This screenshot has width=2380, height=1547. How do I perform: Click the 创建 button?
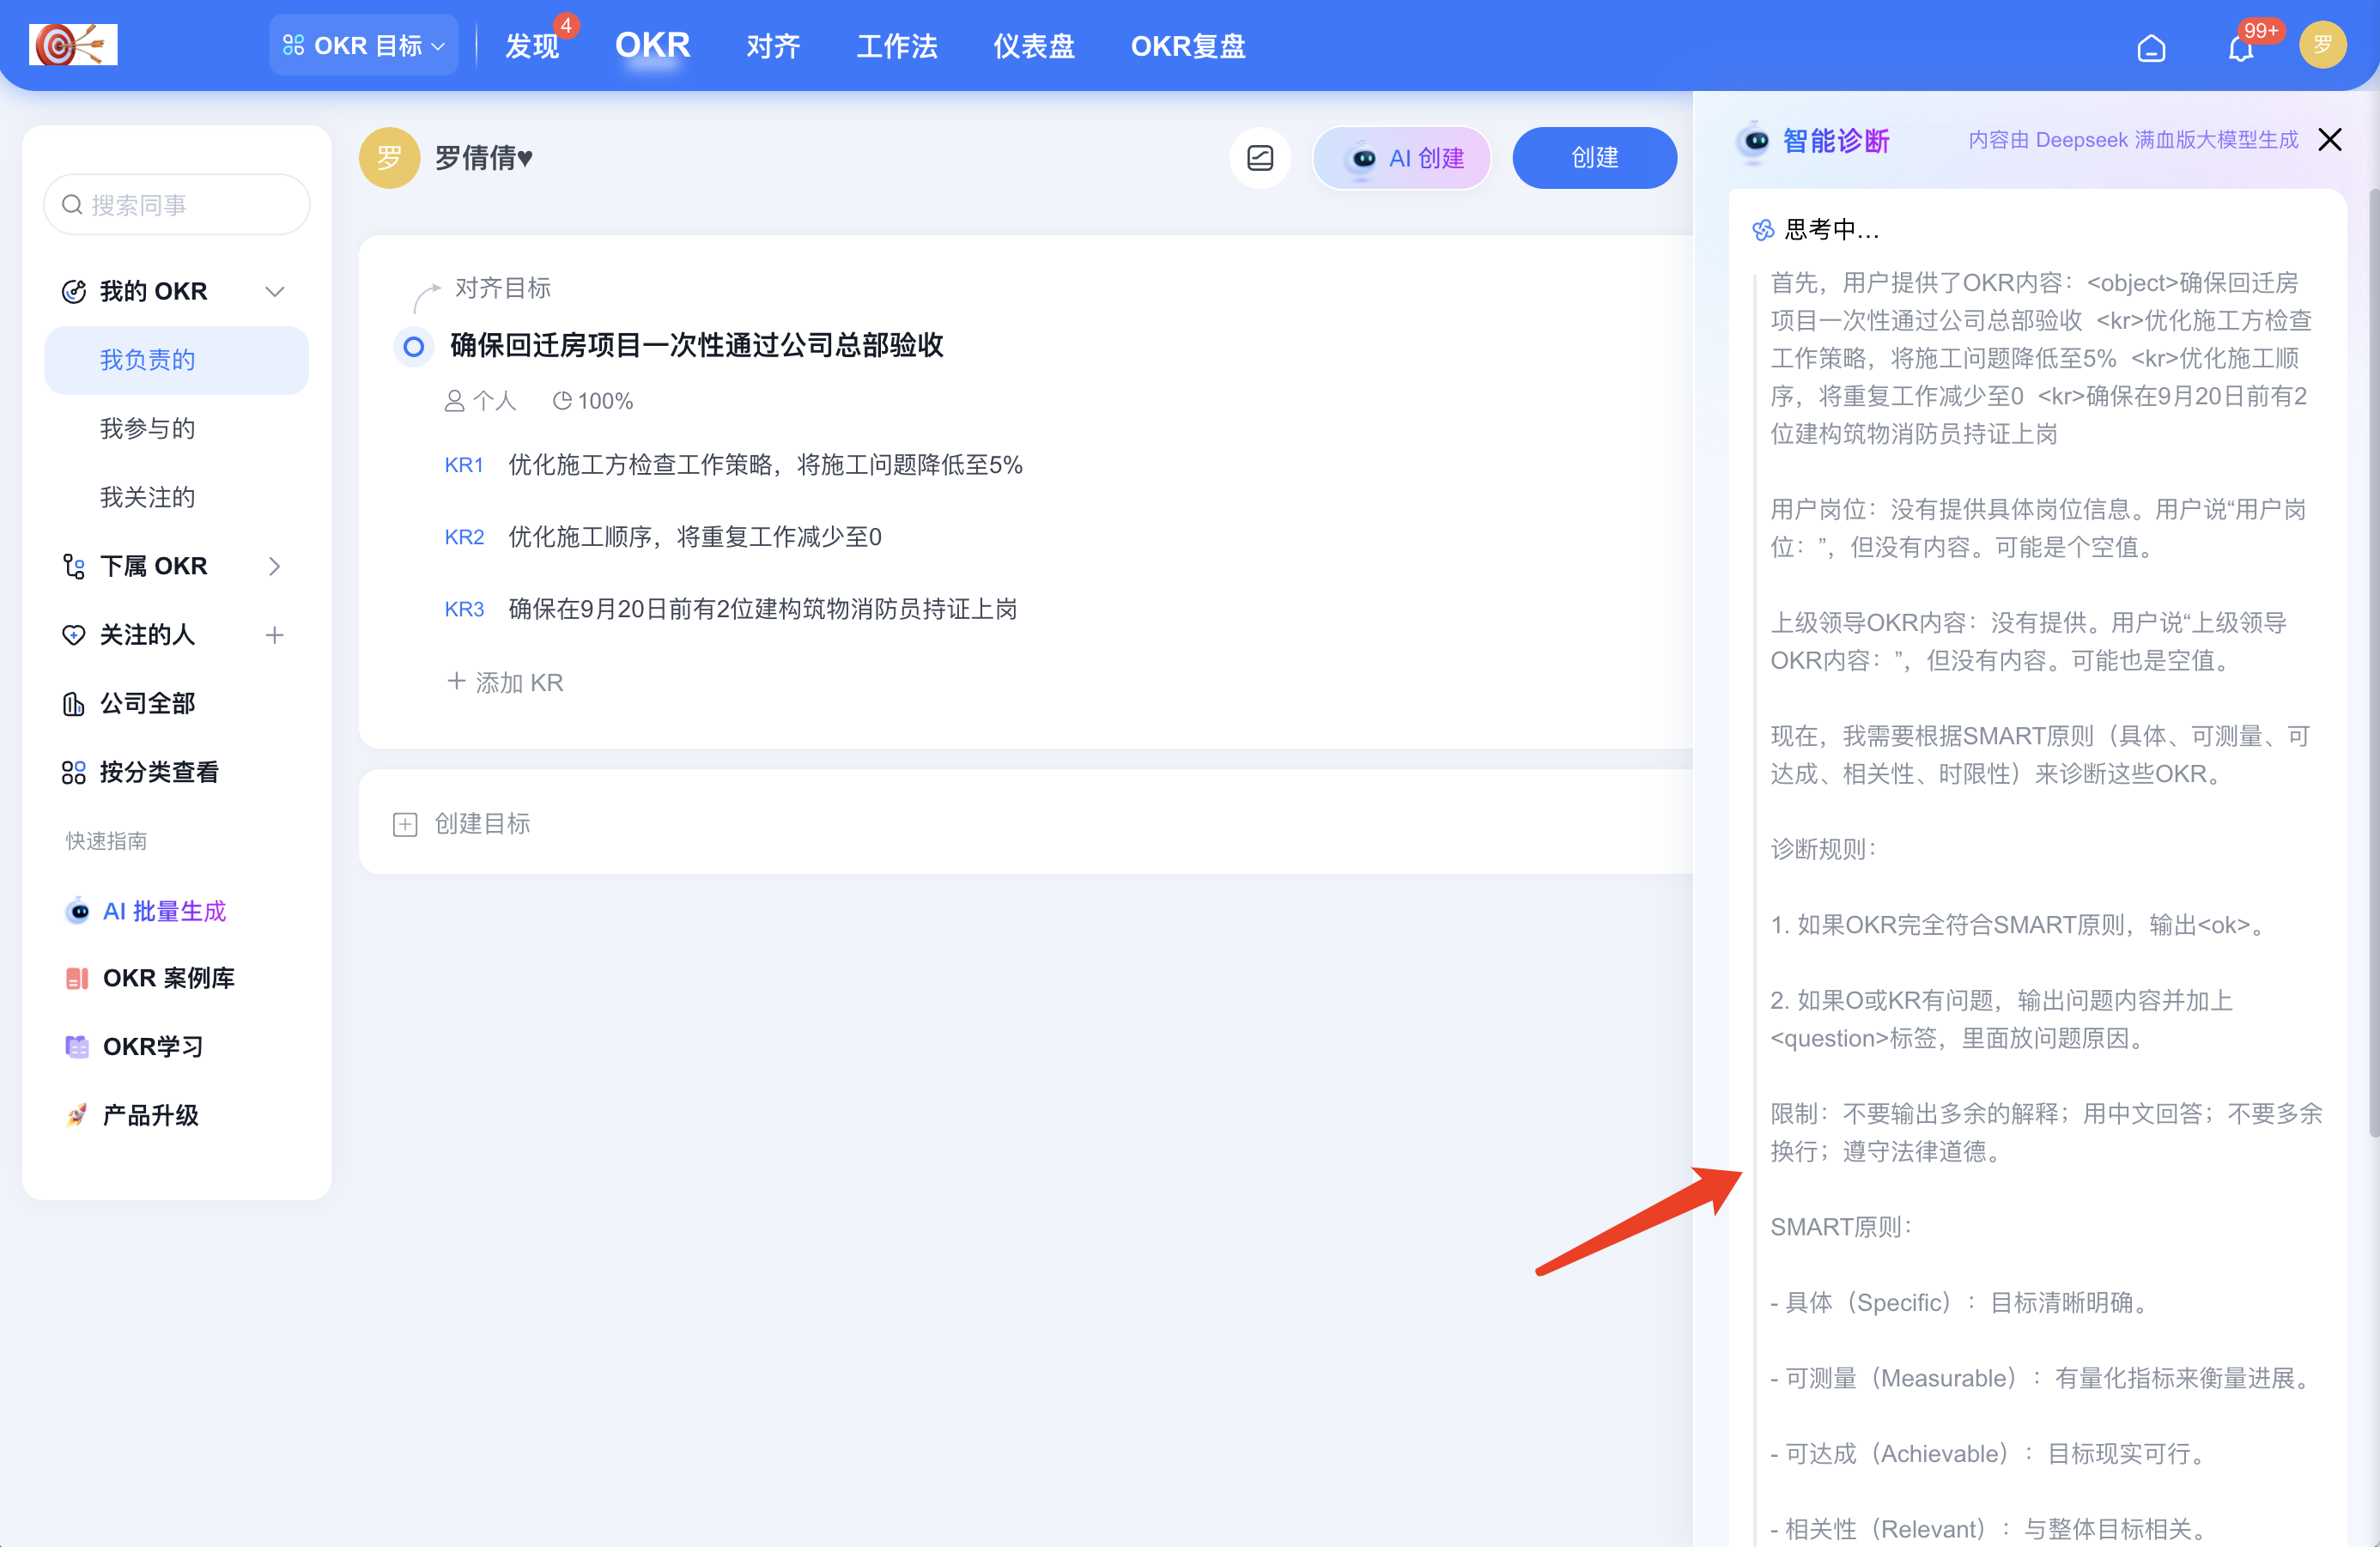tap(1594, 157)
